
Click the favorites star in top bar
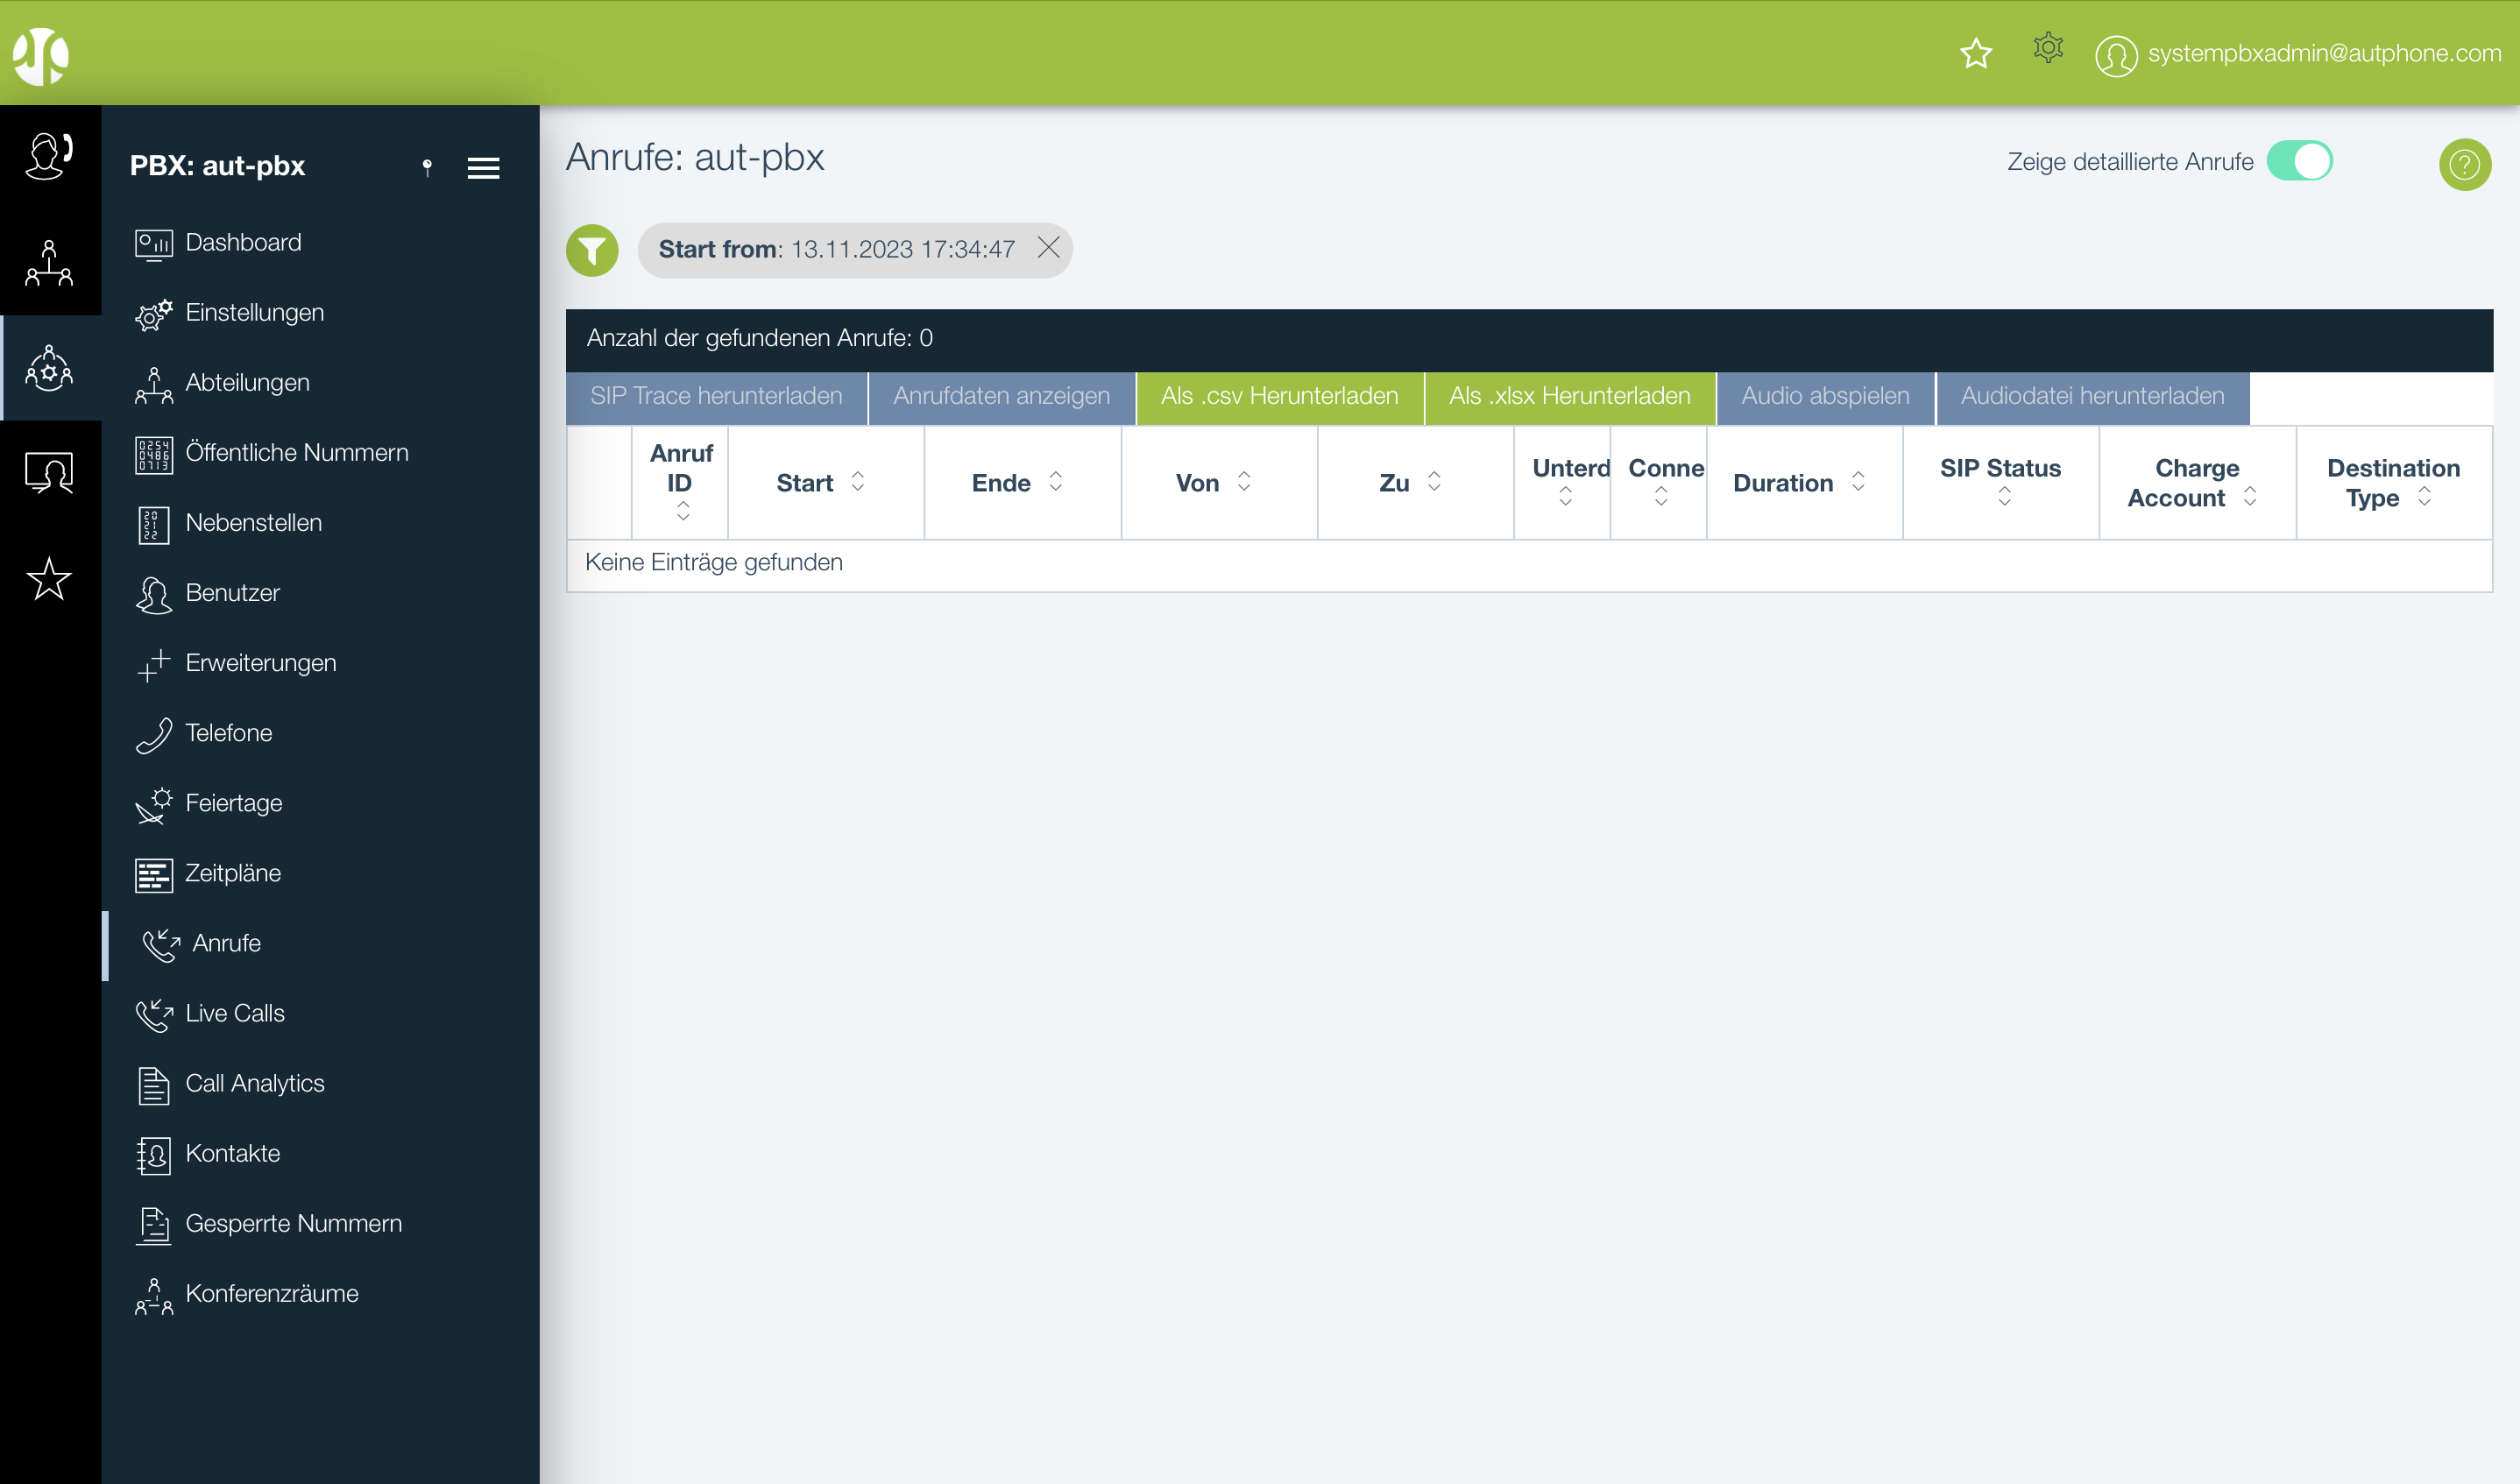pos(1976,53)
